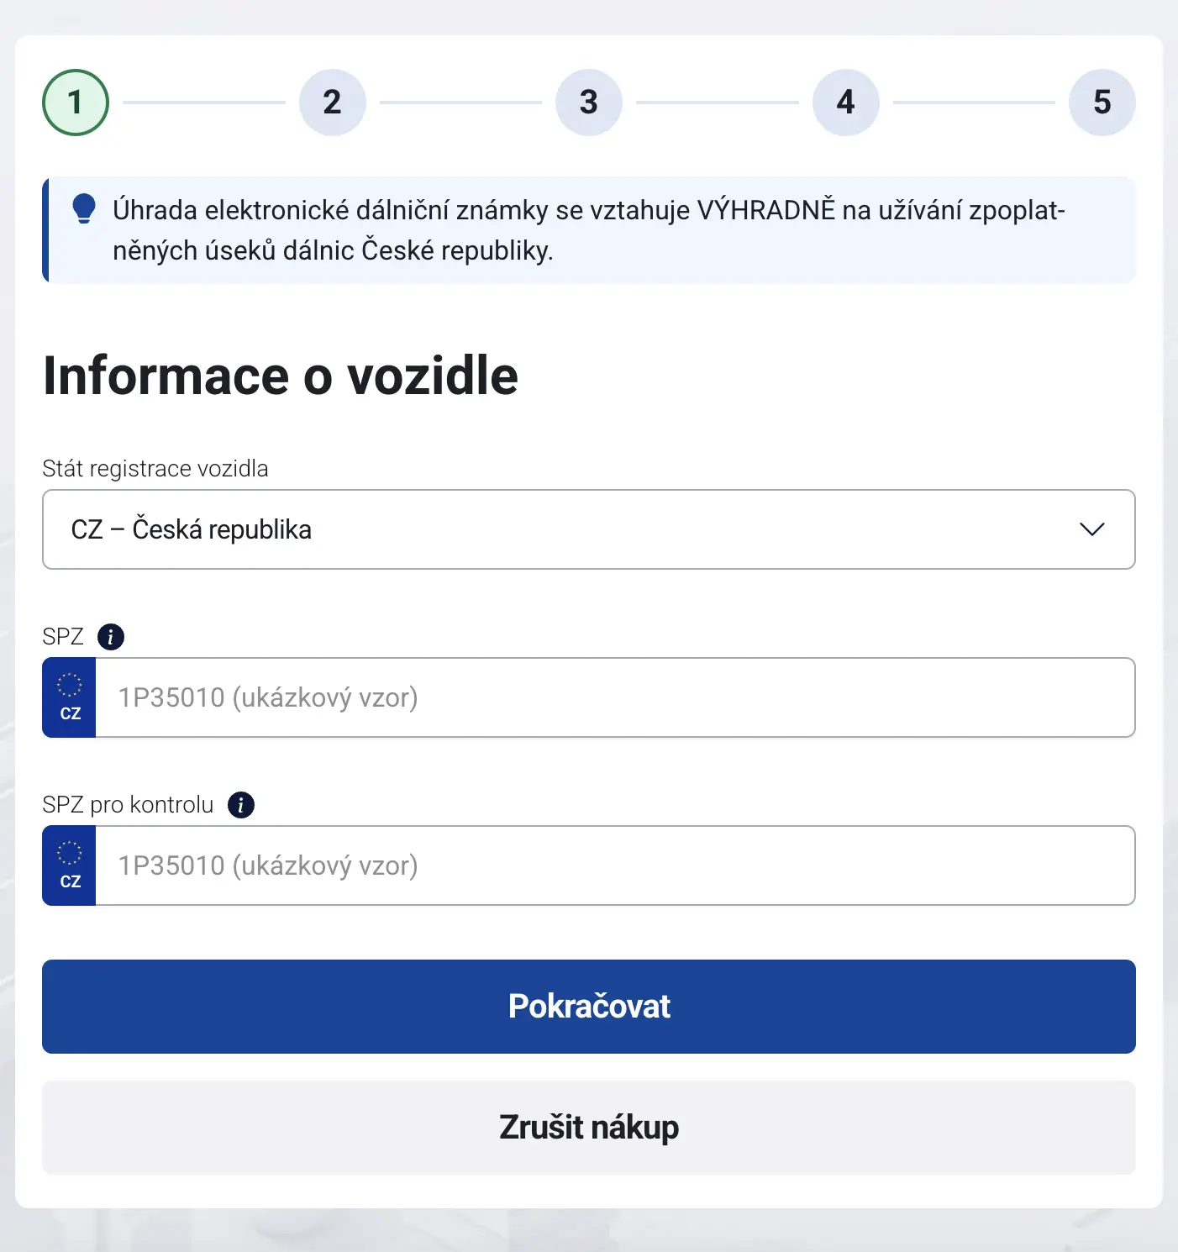Click step 4 circle in the wizard
Image resolution: width=1178 pixels, height=1252 pixels.
pos(846,103)
